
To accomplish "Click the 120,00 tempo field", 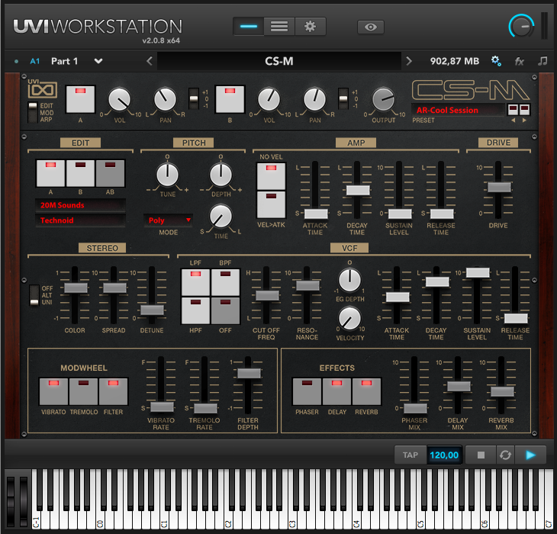I will click(x=444, y=455).
